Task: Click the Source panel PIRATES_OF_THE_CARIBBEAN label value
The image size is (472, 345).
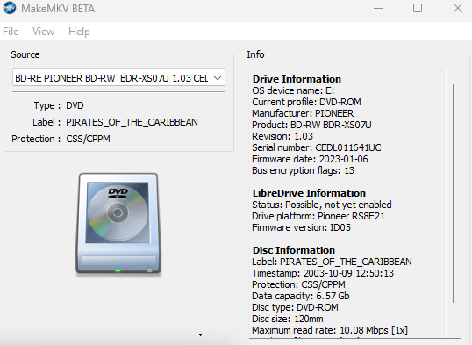Action: pos(132,122)
